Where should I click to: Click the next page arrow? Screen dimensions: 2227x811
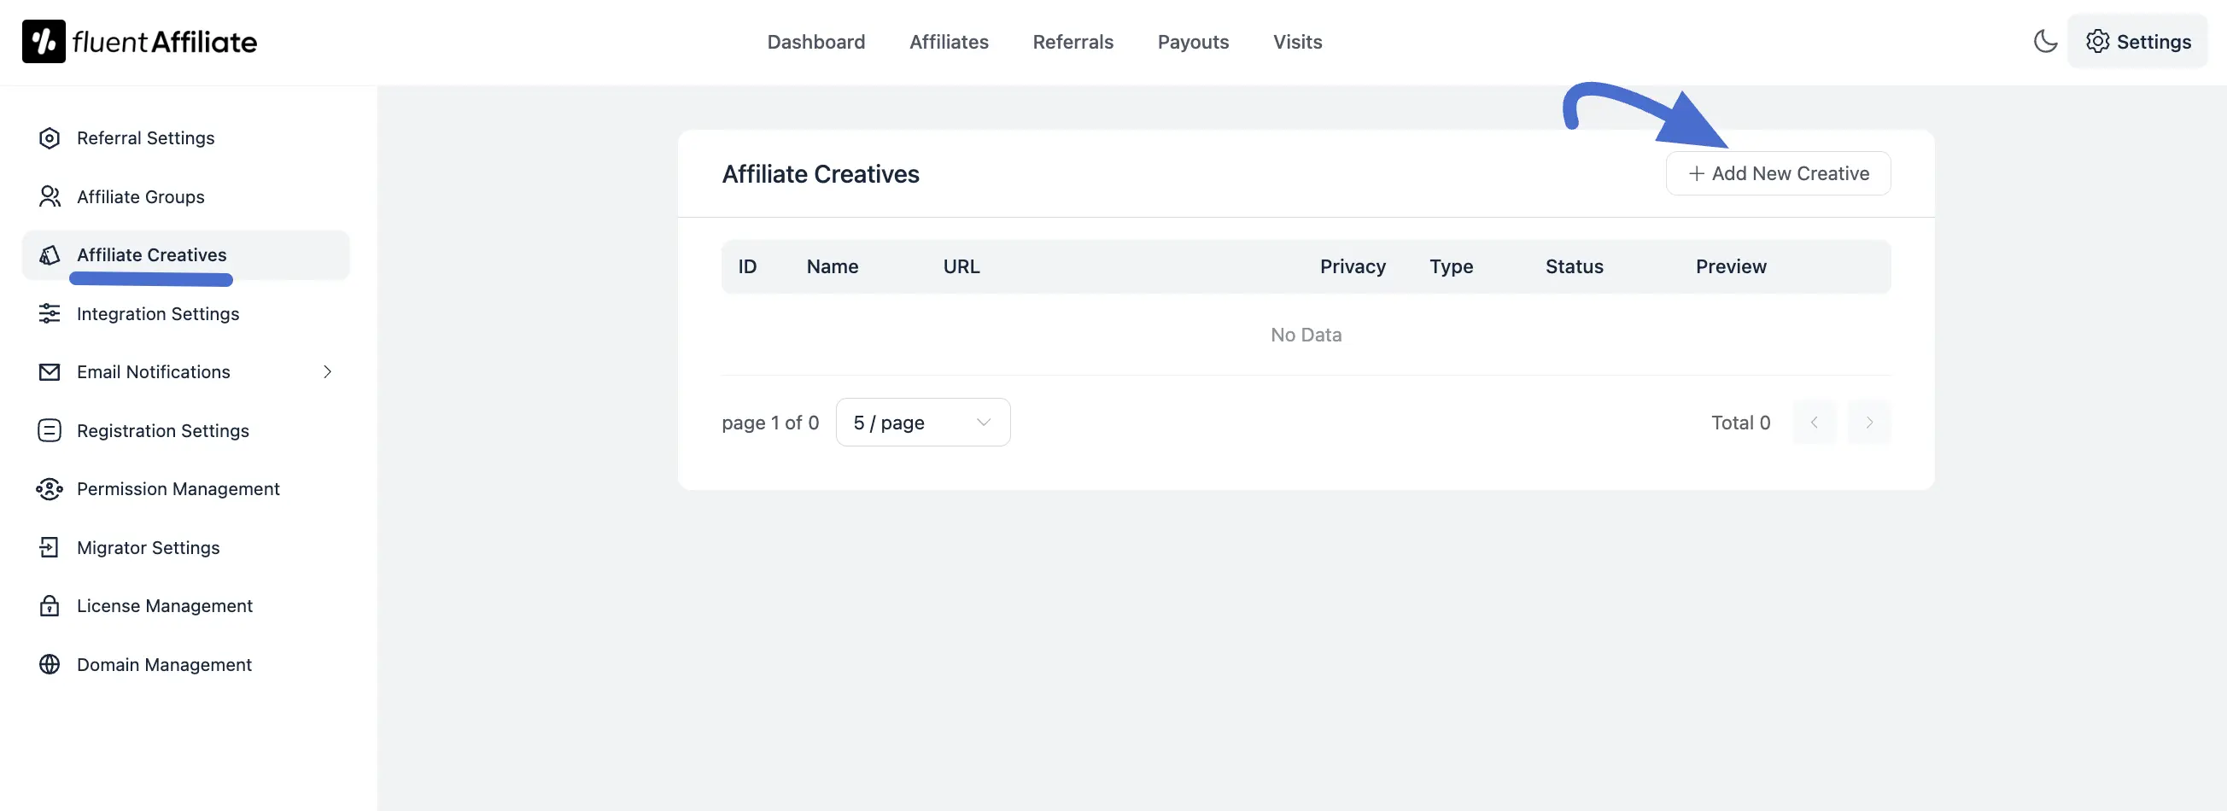pyautogui.click(x=1869, y=422)
